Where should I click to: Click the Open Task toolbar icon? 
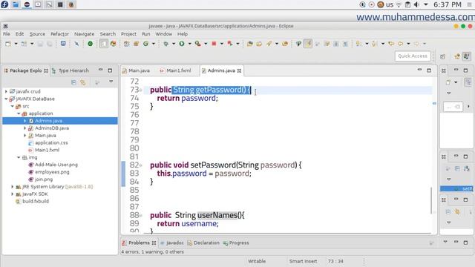click(259, 44)
